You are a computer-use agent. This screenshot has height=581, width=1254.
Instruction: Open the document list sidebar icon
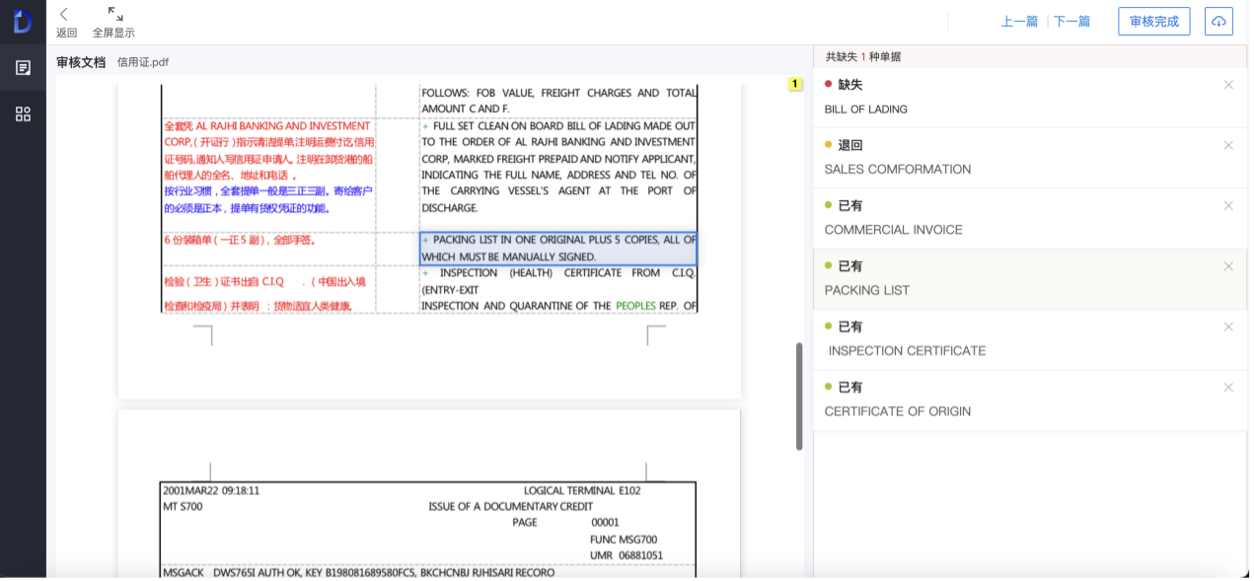pos(23,68)
